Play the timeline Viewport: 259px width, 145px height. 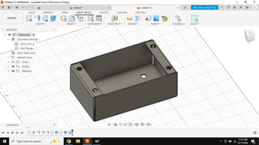[x=13, y=133]
